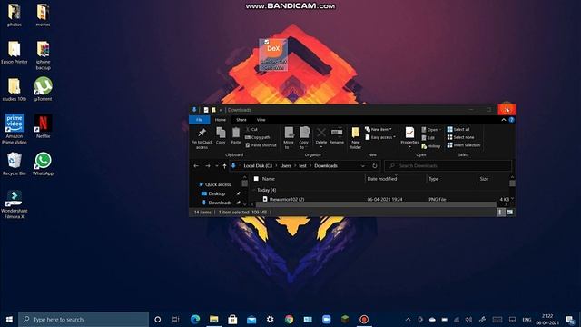Screen dimensions: 581x327
Task: Click the taskbar search box
Action: pos(84,319)
